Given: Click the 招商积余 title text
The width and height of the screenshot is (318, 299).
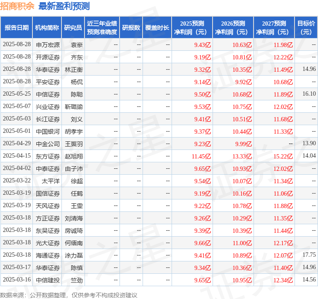Looking at the screenshot, I should pyautogui.click(x=17, y=6).
